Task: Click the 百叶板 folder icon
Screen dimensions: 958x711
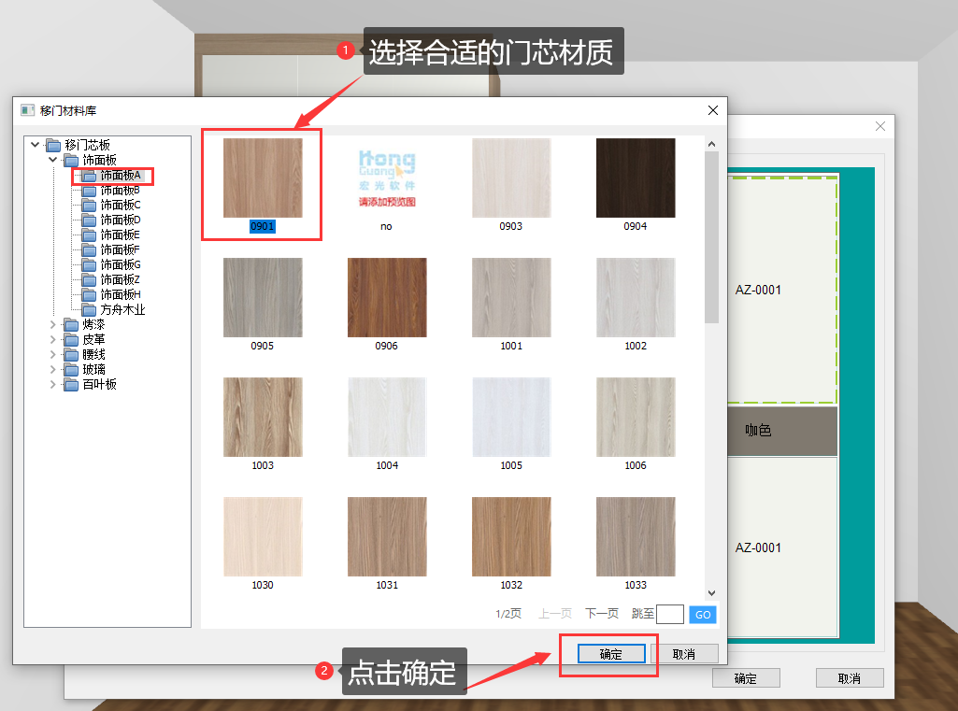Action: pyautogui.click(x=71, y=384)
